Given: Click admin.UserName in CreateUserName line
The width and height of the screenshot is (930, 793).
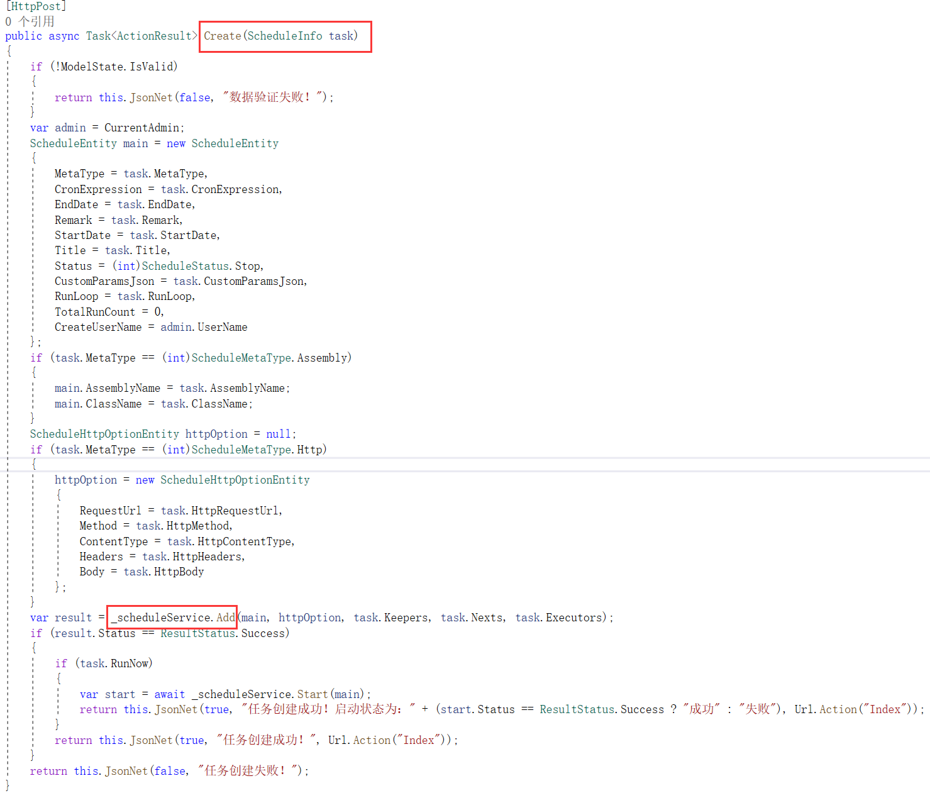Looking at the screenshot, I should [x=204, y=327].
